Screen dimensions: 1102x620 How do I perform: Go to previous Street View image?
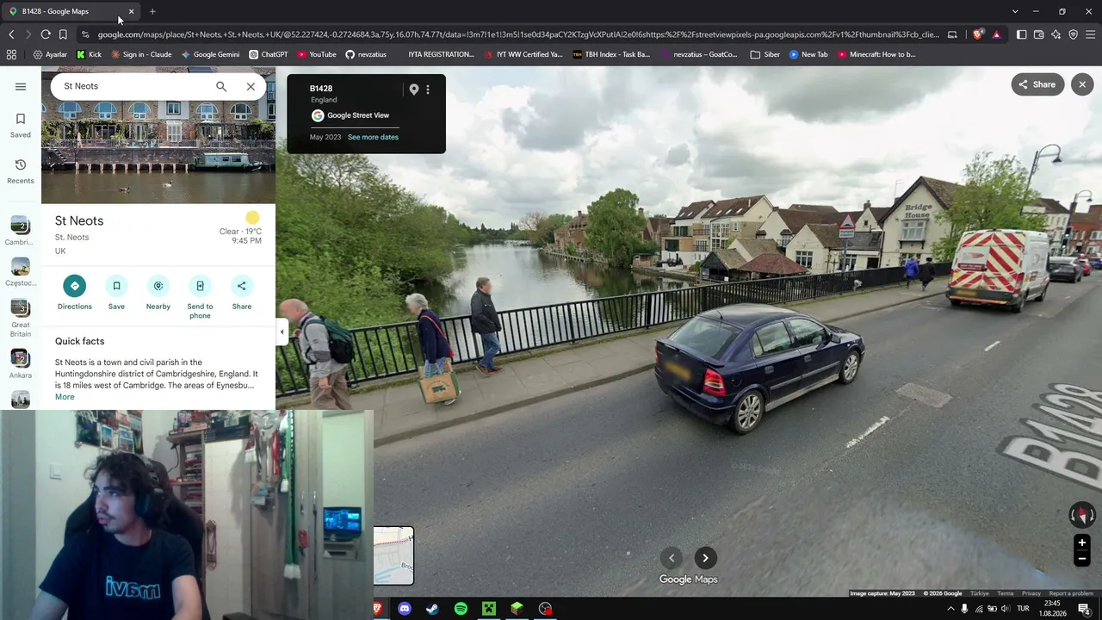click(672, 558)
